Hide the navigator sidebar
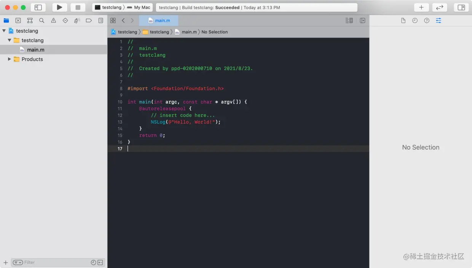 click(38, 7)
